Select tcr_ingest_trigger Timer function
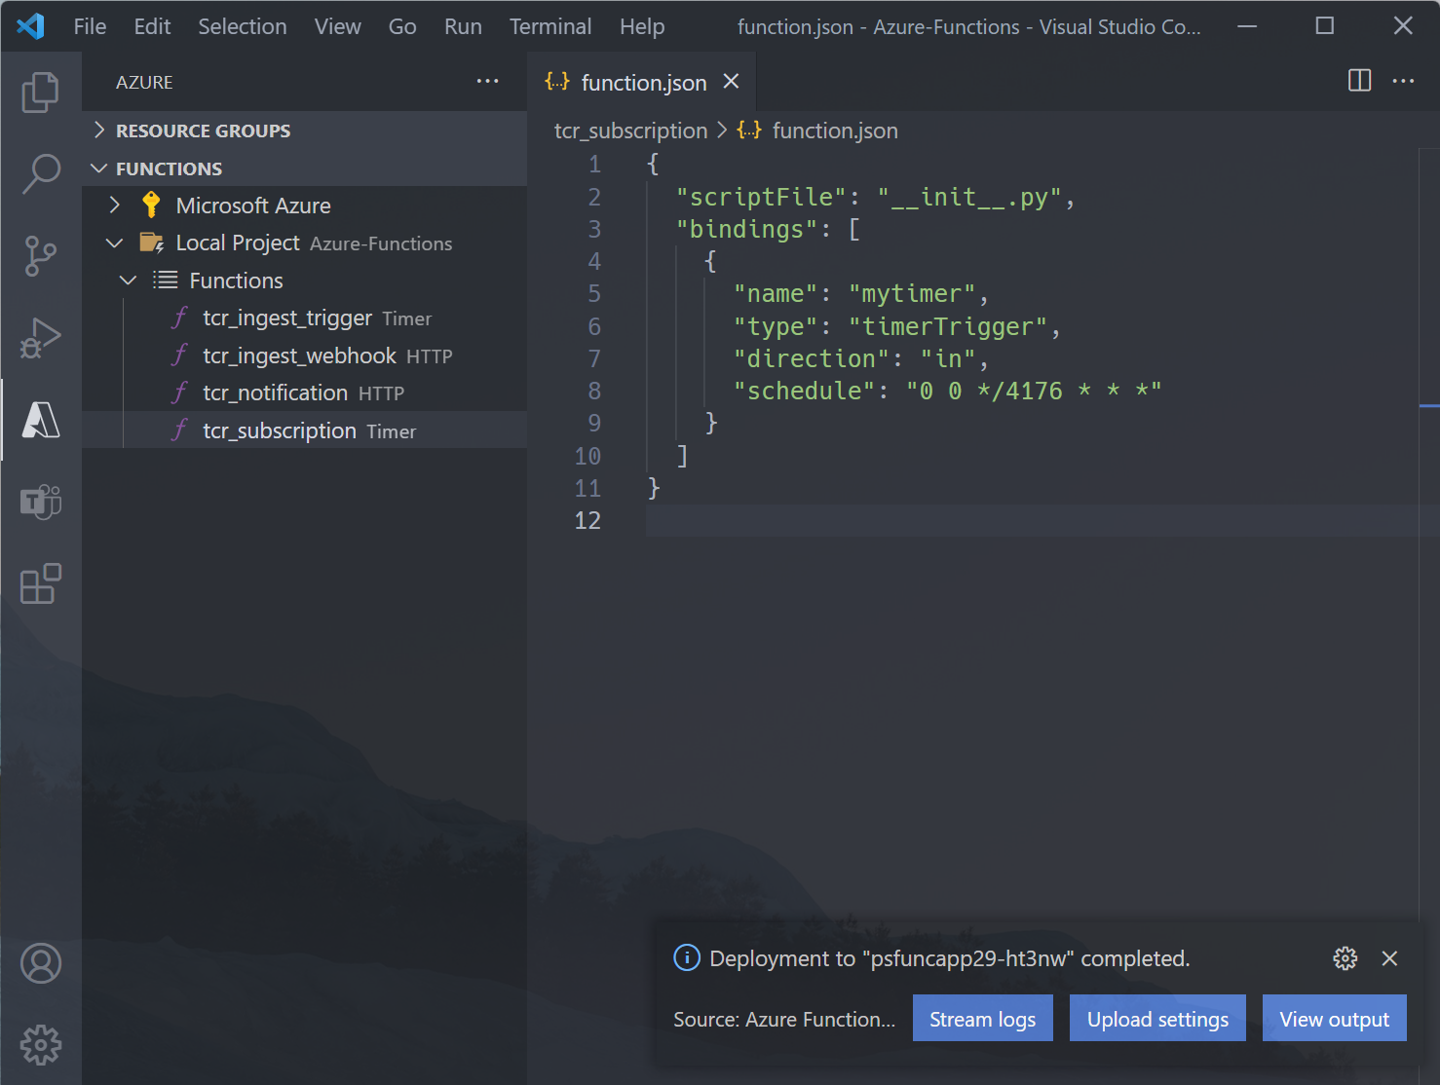Image resolution: width=1440 pixels, height=1085 pixels. point(304,318)
